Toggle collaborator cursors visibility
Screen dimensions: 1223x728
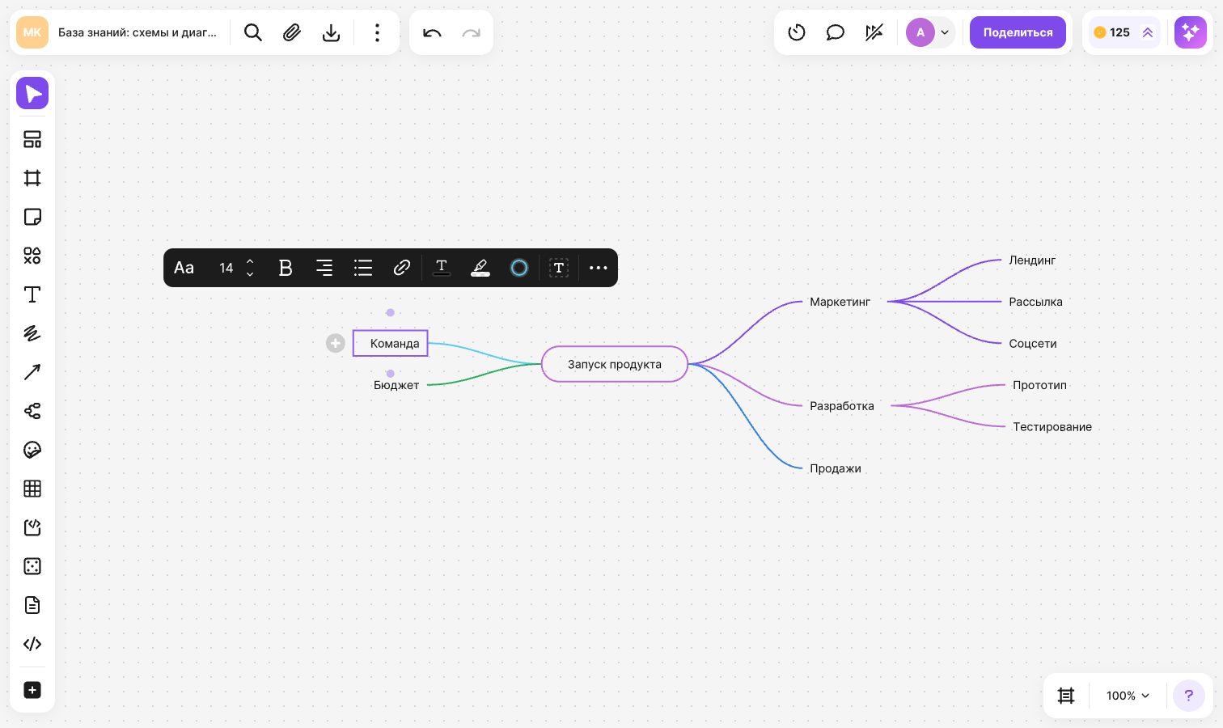[874, 32]
